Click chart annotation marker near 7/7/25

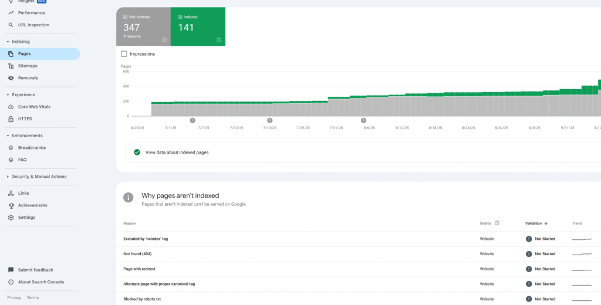click(x=193, y=120)
